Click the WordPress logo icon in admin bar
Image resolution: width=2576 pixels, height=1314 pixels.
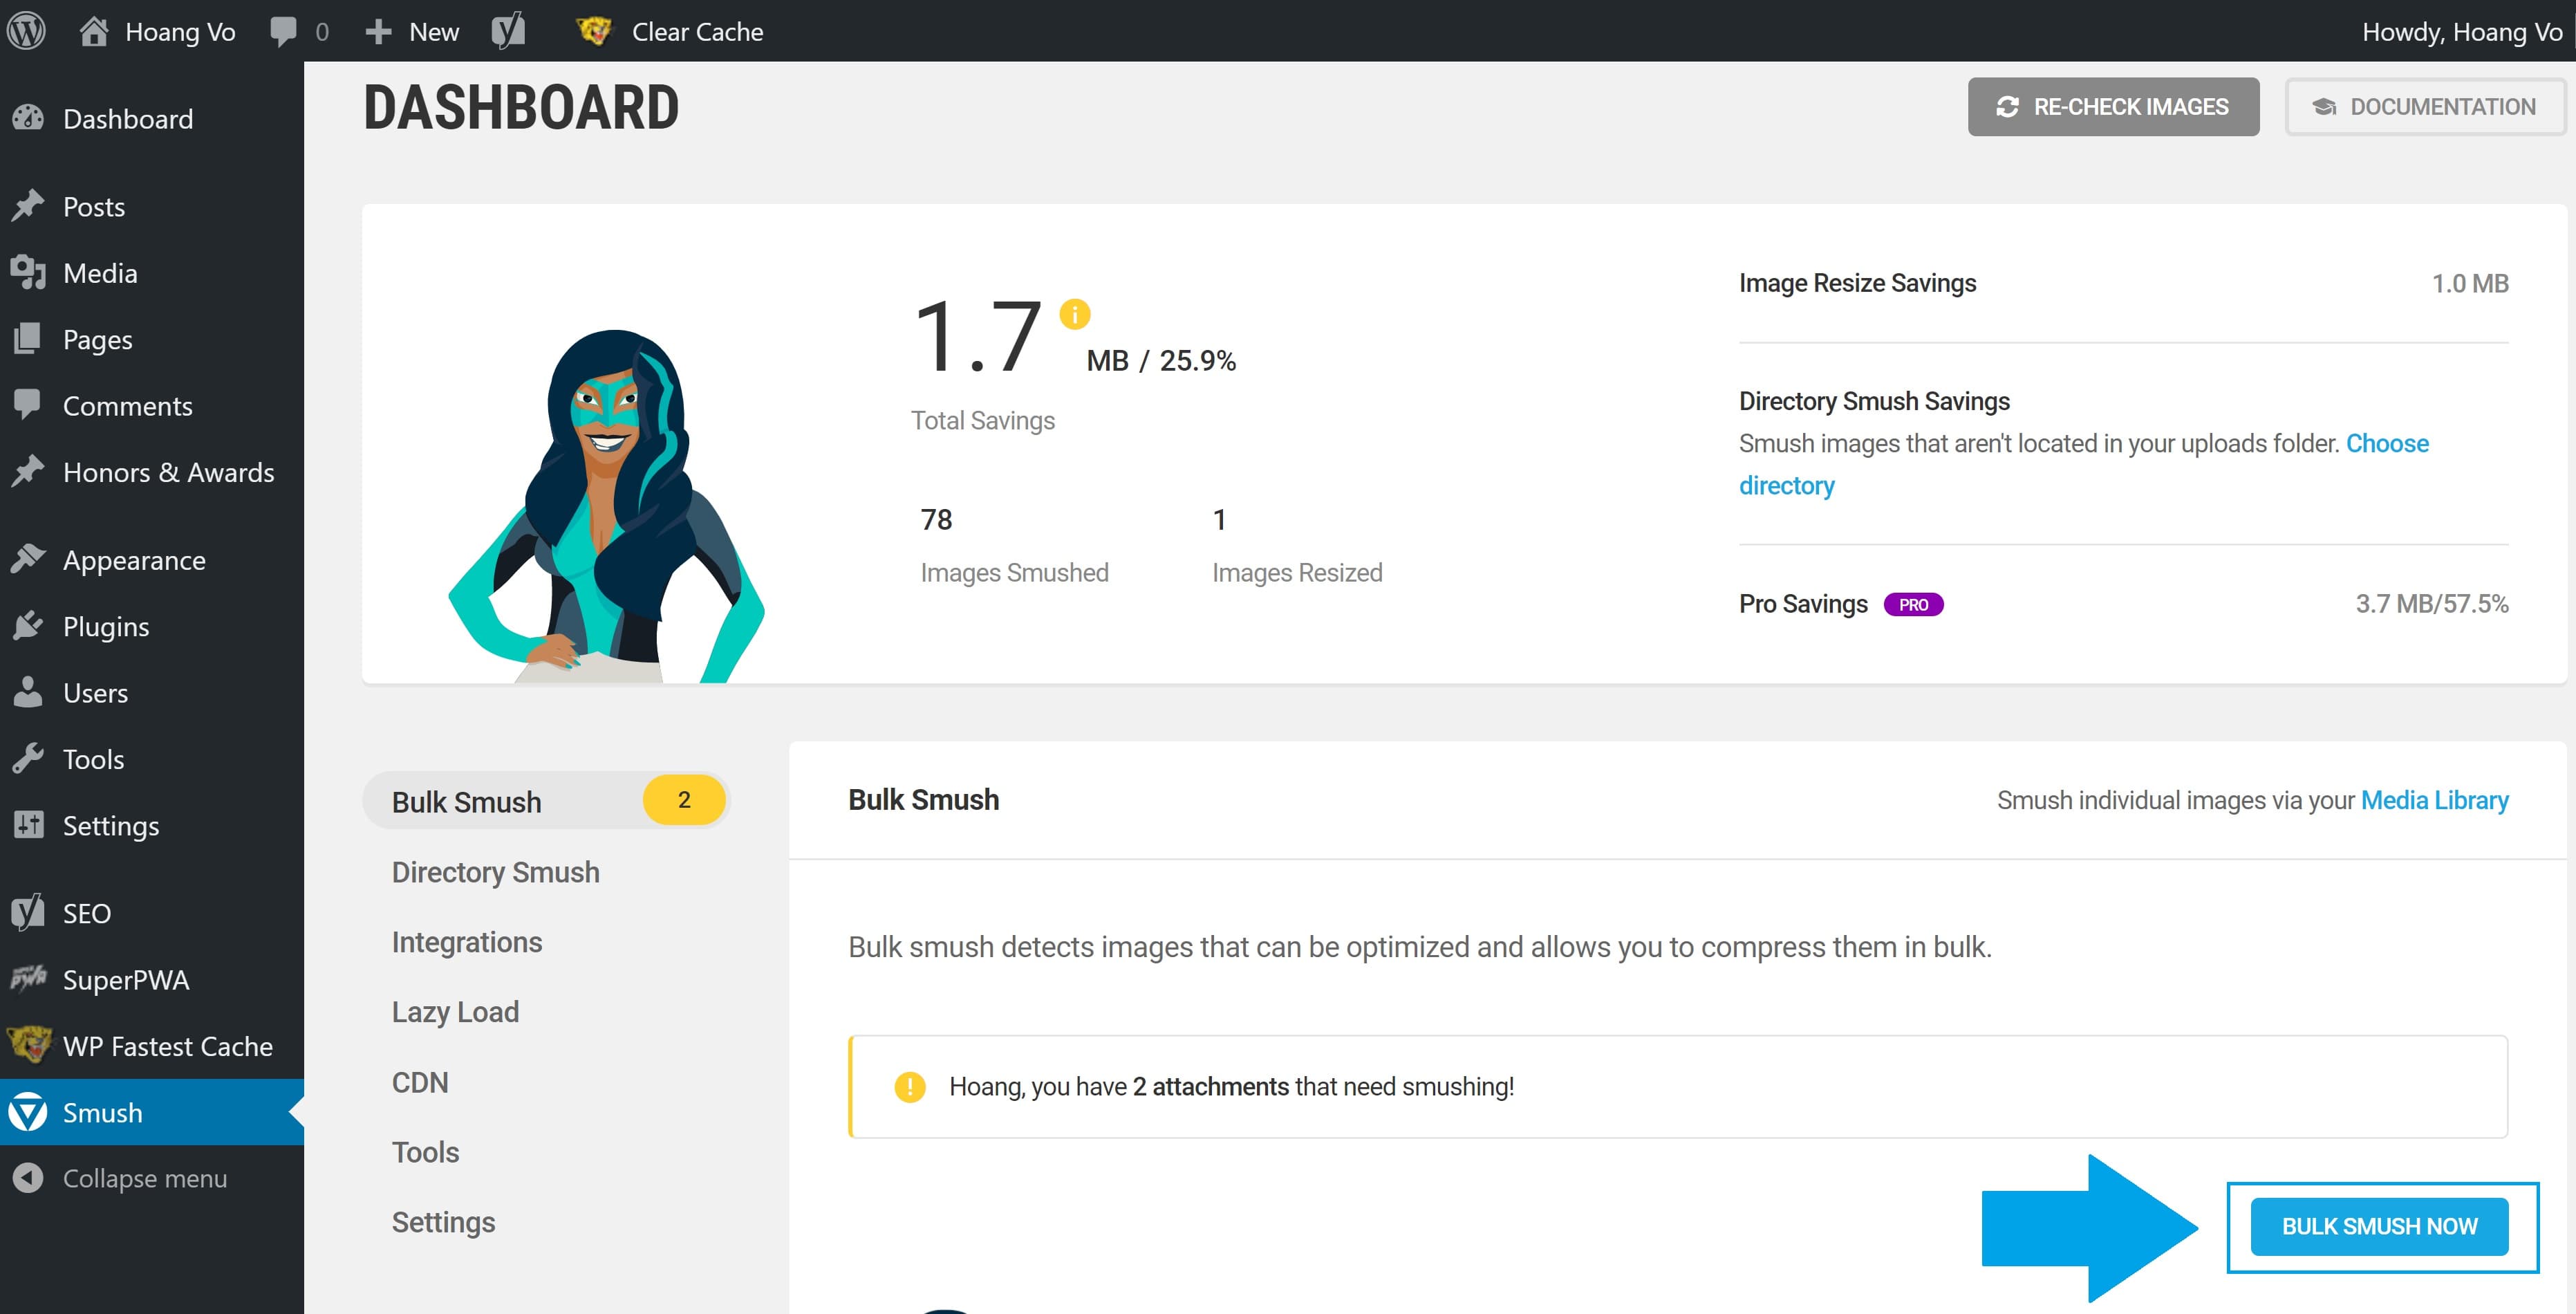click(x=27, y=31)
